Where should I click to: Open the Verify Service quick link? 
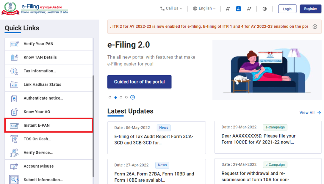(49, 153)
